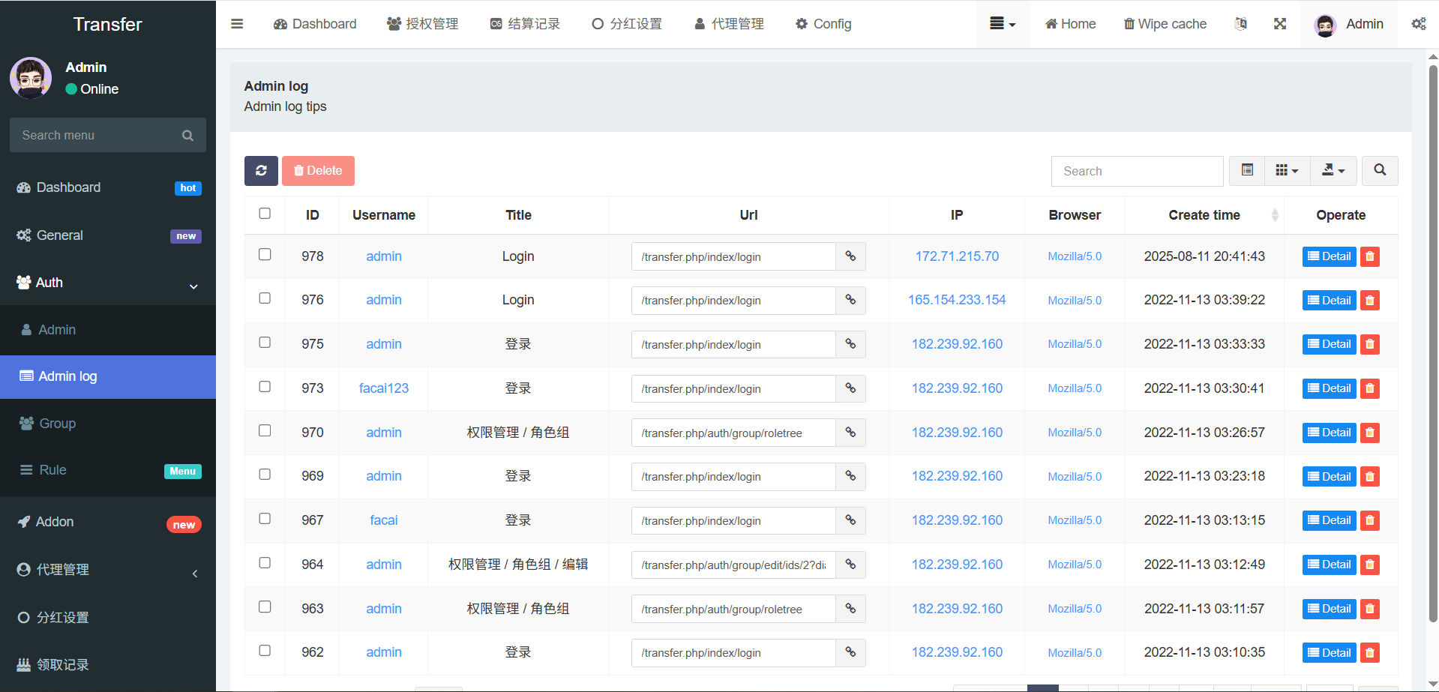Collapse the Auth sidebar menu
Image resolution: width=1439 pixels, height=692 pixels.
coord(108,283)
